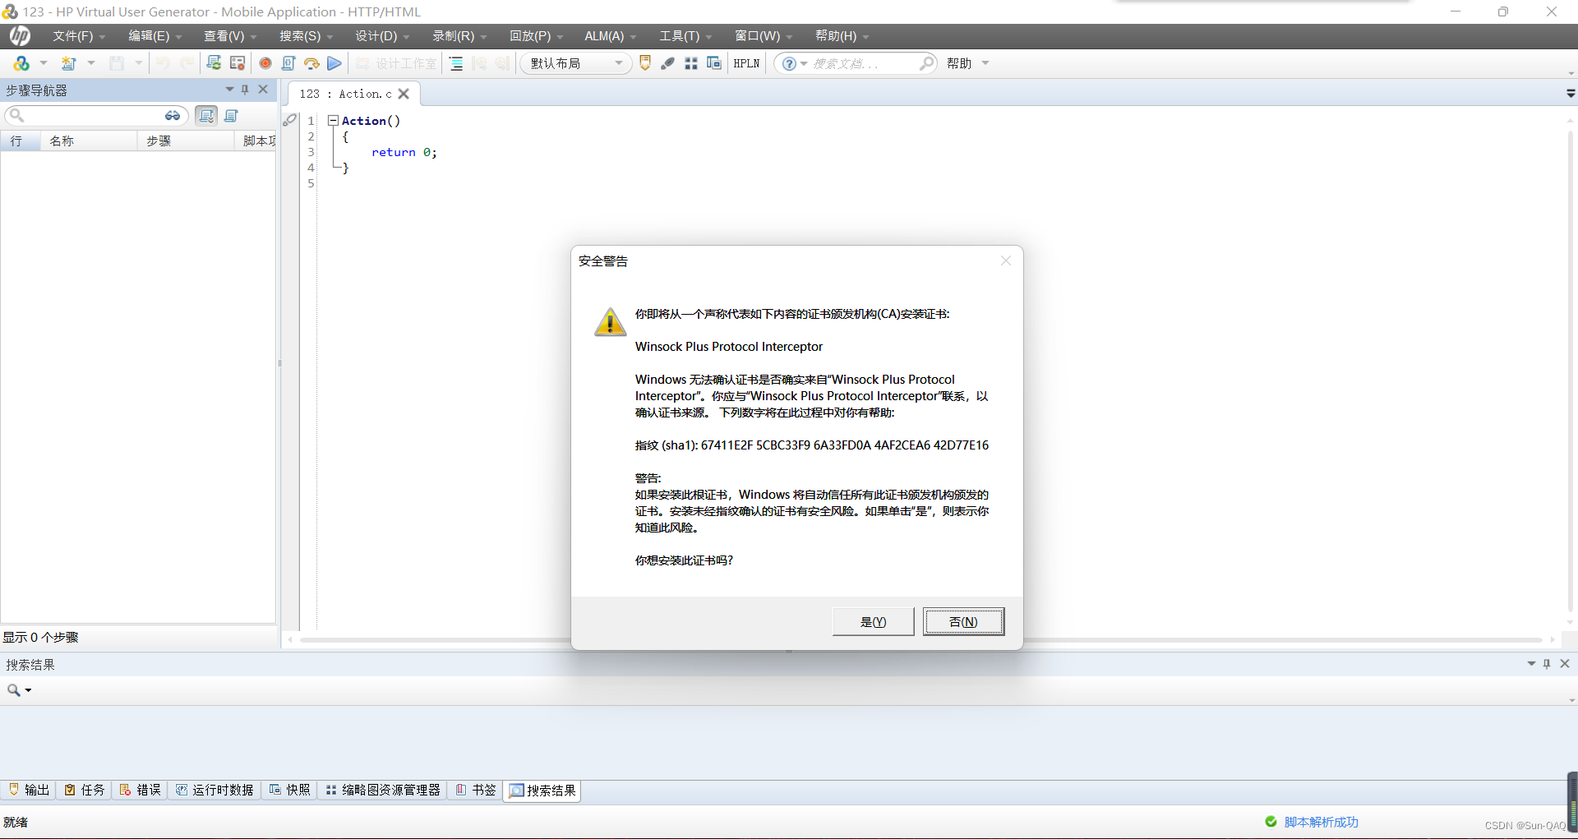This screenshot has width=1578, height=839.
Task: Click the 步骤 column header
Action: click(186, 141)
